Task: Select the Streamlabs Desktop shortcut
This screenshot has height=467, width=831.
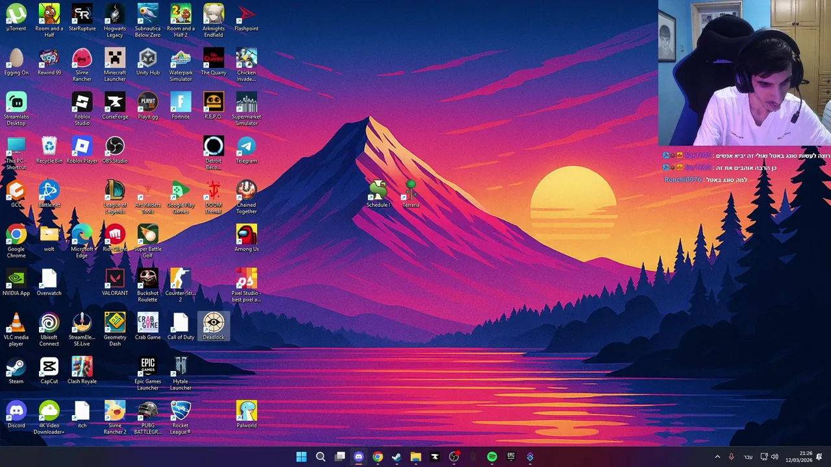Action: click(16, 109)
